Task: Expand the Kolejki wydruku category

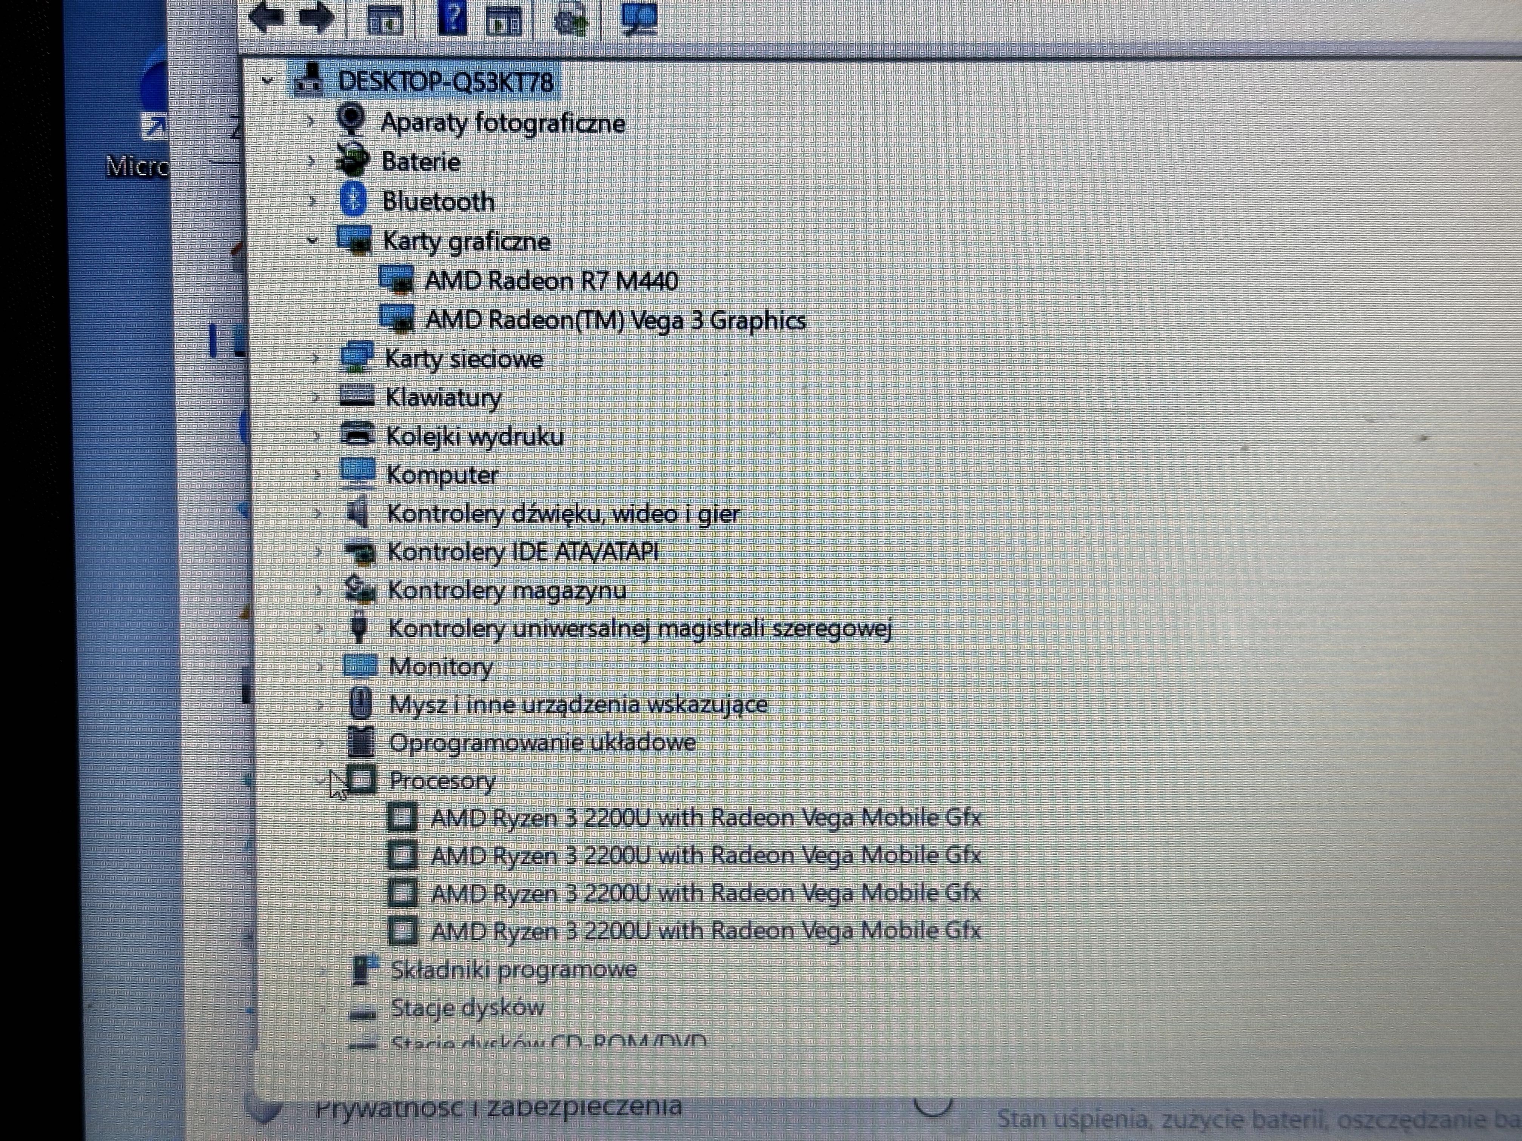Action: point(316,436)
